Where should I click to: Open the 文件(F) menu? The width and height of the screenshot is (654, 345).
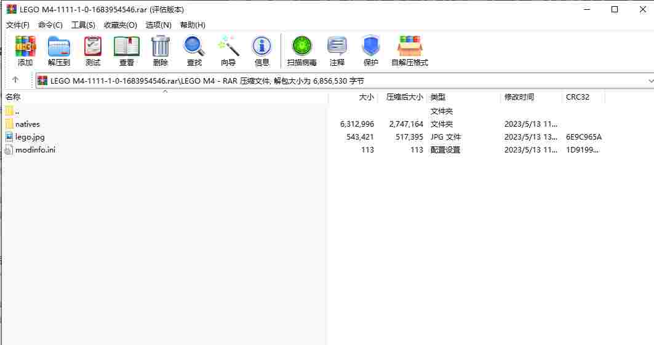[17, 25]
